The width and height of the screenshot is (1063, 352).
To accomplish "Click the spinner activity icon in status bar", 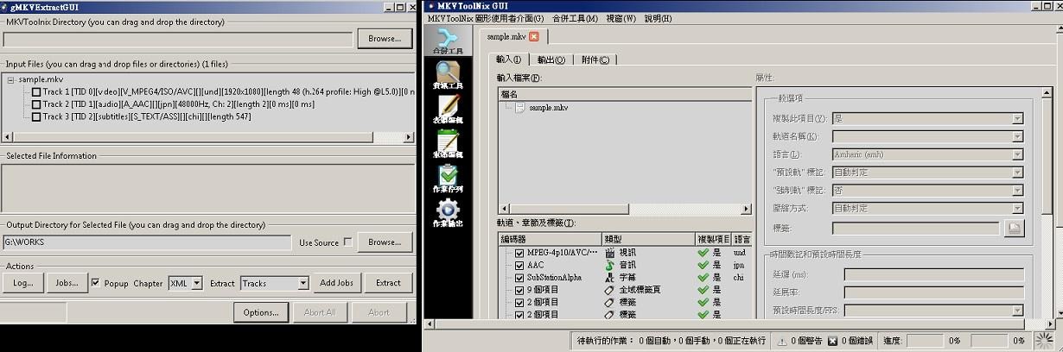I will 1045,341.
